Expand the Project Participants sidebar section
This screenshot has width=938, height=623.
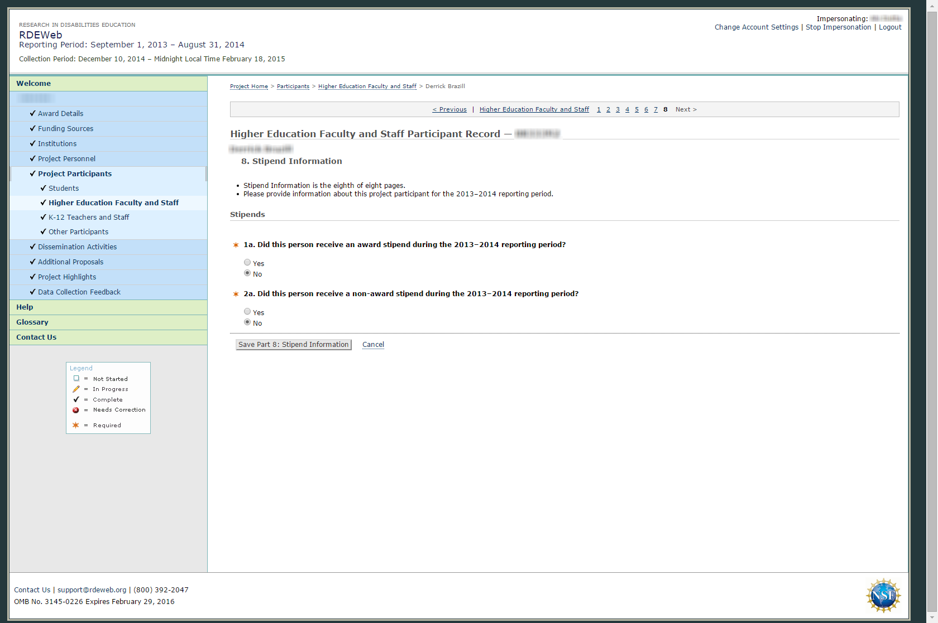pyautogui.click(x=75, y=173)
